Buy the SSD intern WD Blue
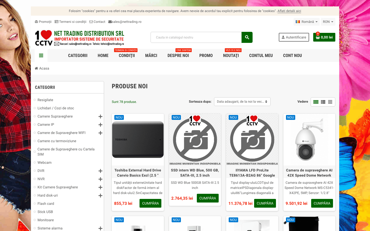The width and height of the screenshot is (370, 231). point(208,198)
